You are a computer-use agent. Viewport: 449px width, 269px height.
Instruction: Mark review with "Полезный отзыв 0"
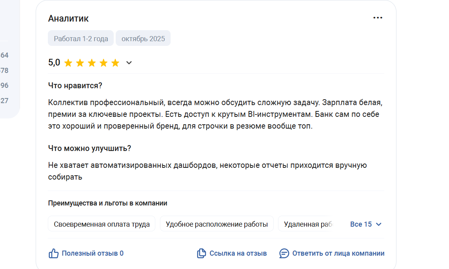(x=93, y=253)
